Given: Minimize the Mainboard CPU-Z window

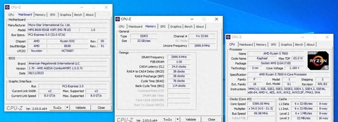Looking at the screenshot, I should (x=82, y=7).
